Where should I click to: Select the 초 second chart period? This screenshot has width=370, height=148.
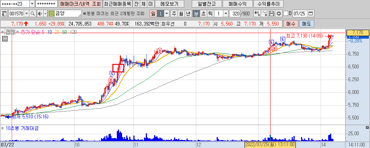click(203, 14)
